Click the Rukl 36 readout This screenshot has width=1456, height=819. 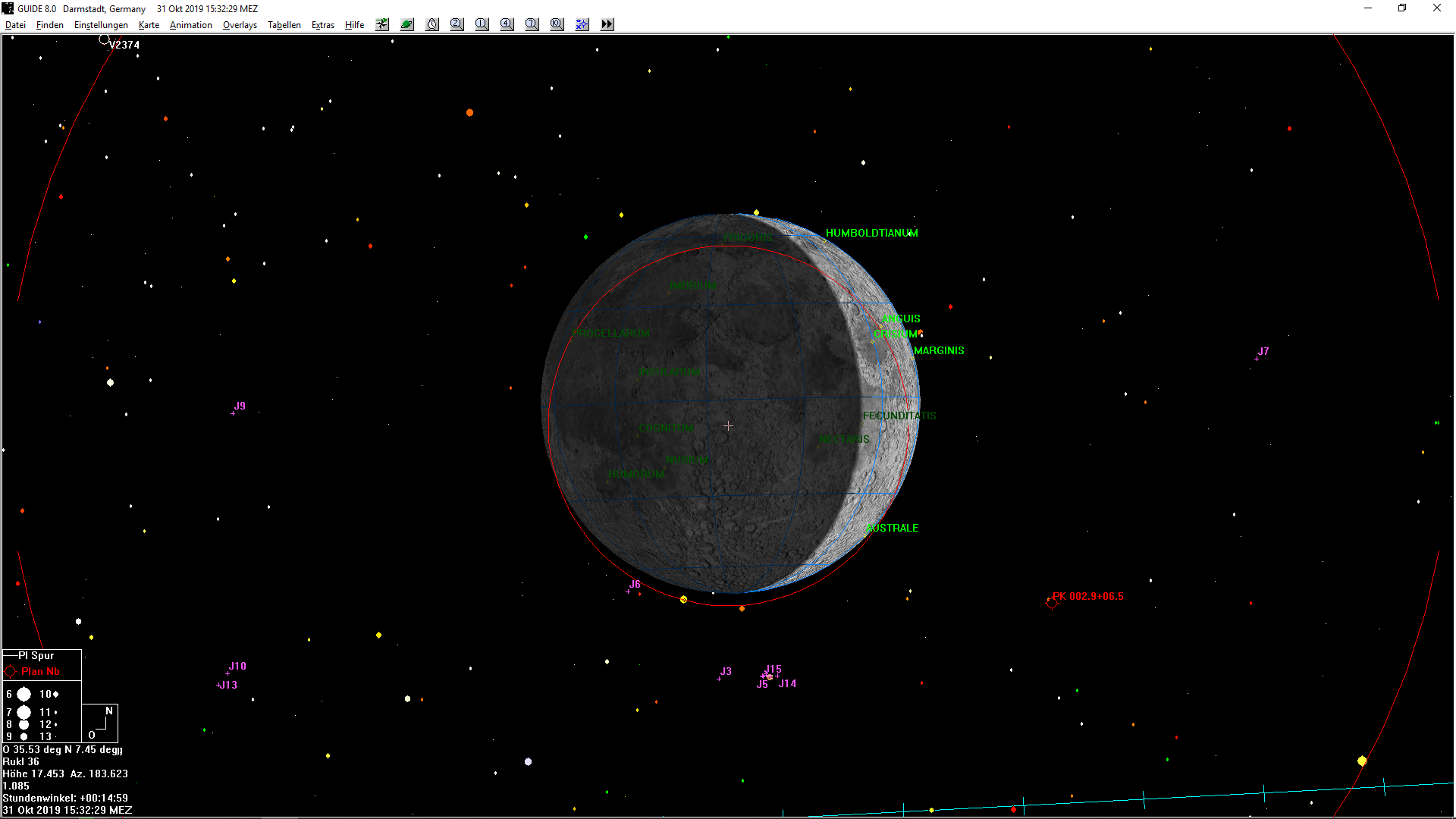click(x=20, y=761)
